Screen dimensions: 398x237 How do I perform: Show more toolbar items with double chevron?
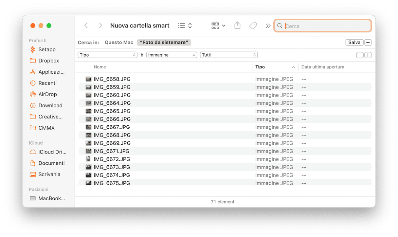[268, 26]
